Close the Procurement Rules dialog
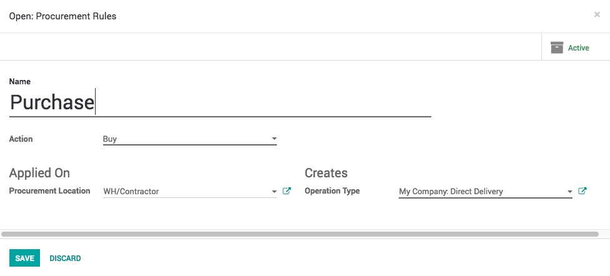 [x=597, y=14]
